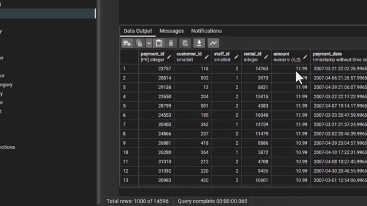Click the rental_id cell 16040
The width and height of the screenshot is (367, 206).
pos(256,115)
